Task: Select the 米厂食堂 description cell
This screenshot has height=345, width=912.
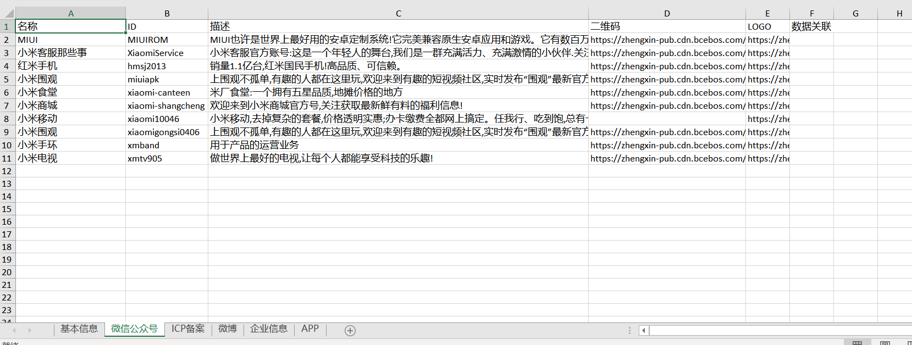Action: pos(399,92)
